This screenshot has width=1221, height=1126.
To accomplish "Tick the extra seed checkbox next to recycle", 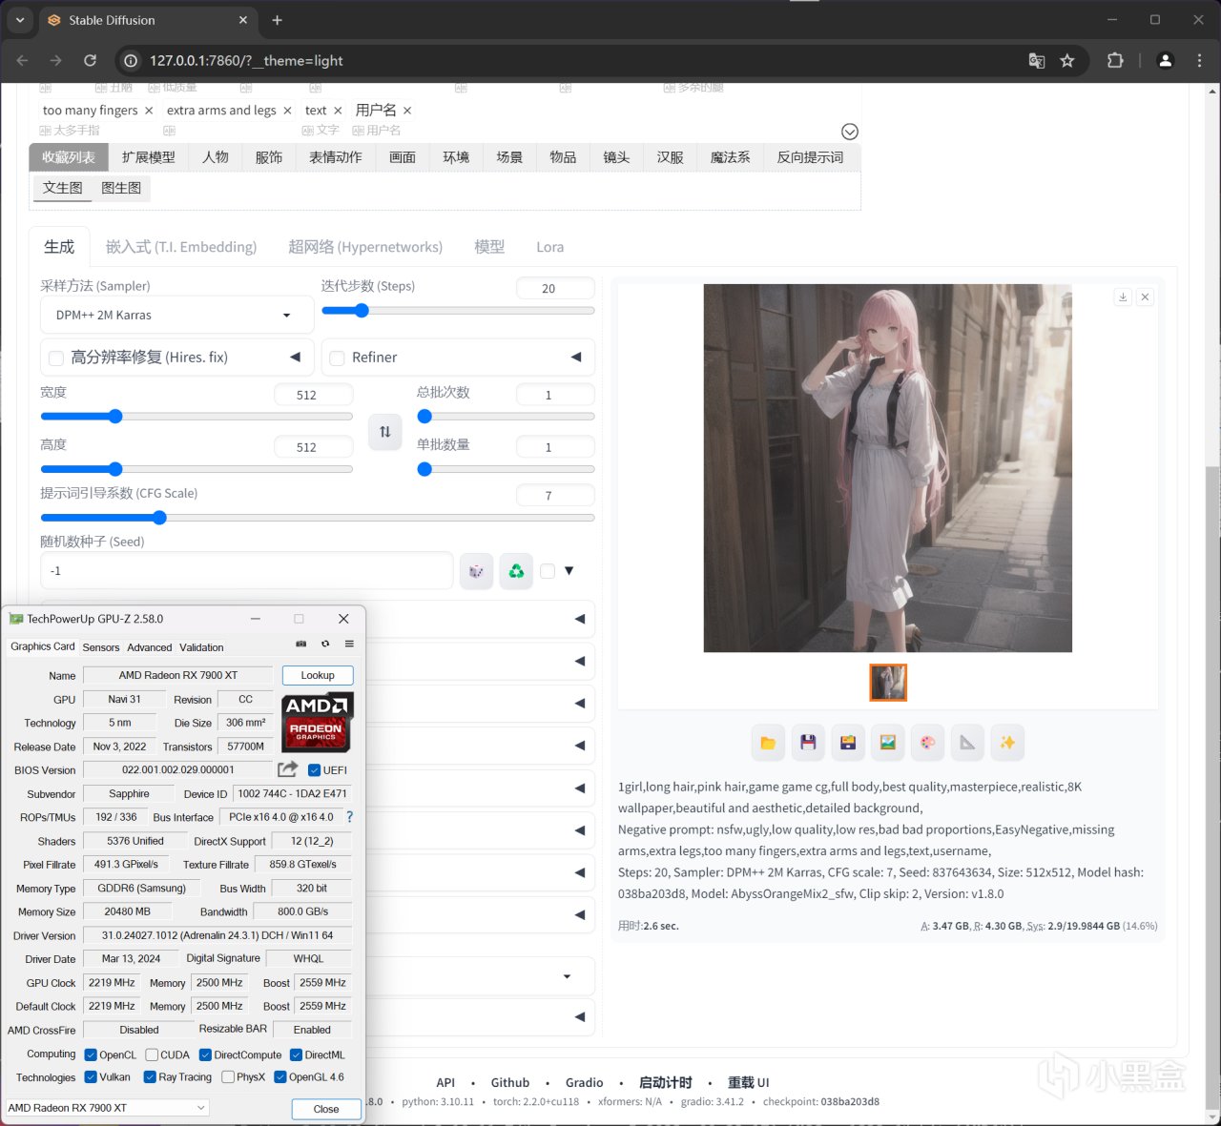I will pos(548,571).
